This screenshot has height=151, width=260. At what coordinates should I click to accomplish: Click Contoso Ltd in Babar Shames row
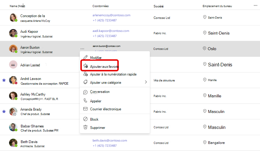[161, 127]
